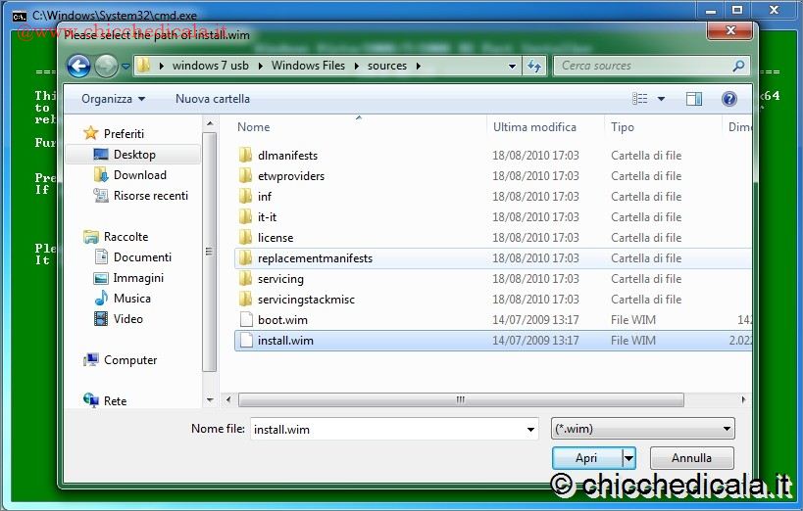Select the boot.wim file
The width and height of the screenshot is (803, 511).
[x=282, y=320]
